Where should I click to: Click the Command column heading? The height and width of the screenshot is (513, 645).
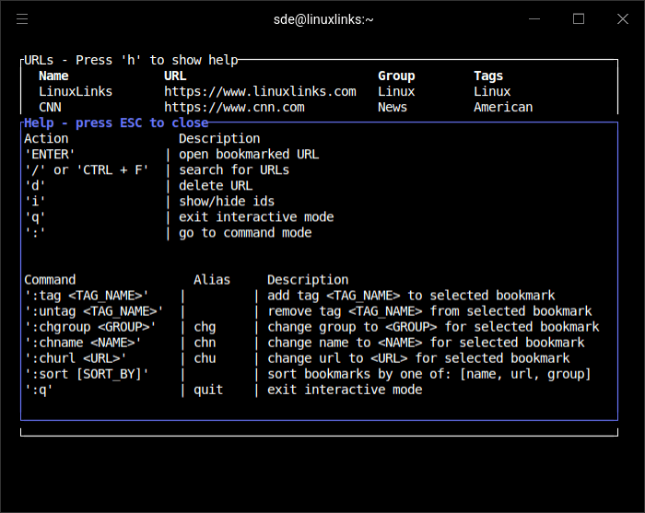pyautogui.click(x=50, y=280)
